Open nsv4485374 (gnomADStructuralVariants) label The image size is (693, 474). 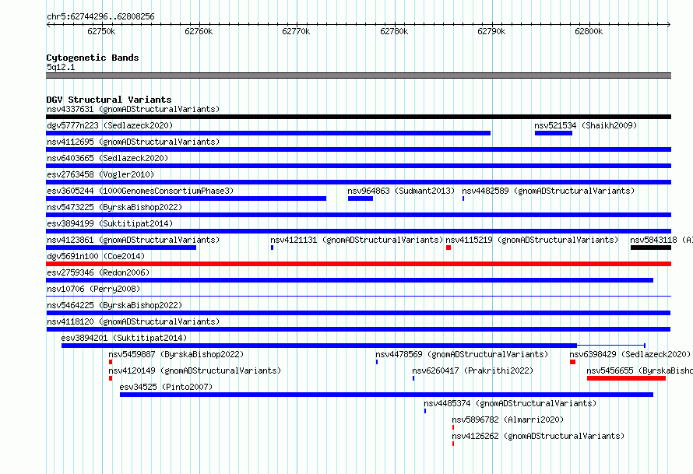(510, 403)
